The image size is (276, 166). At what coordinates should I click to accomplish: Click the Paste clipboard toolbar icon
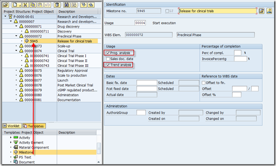click(40, 5)
